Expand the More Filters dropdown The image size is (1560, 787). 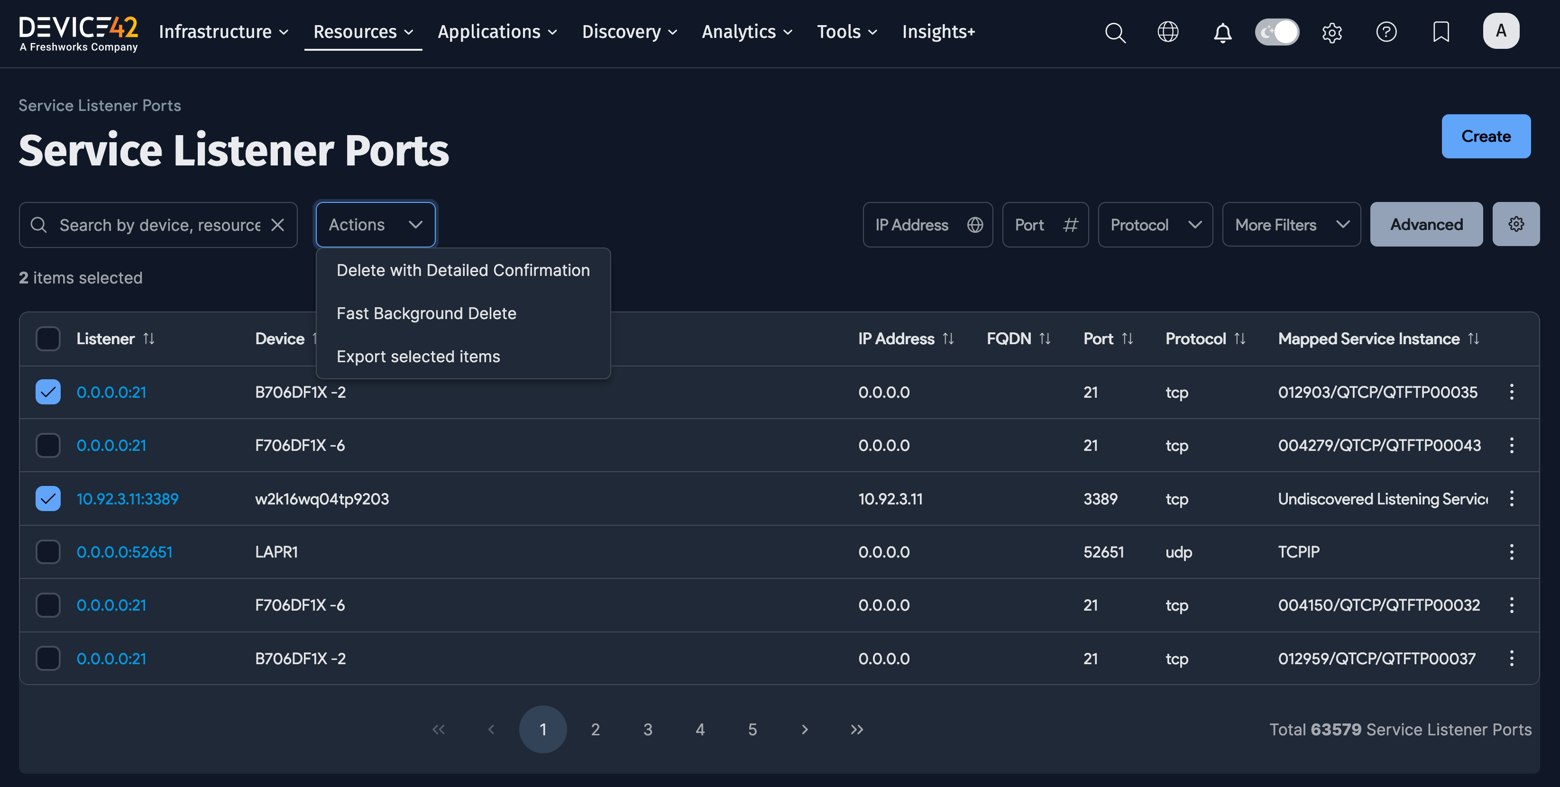(1291, 224)
